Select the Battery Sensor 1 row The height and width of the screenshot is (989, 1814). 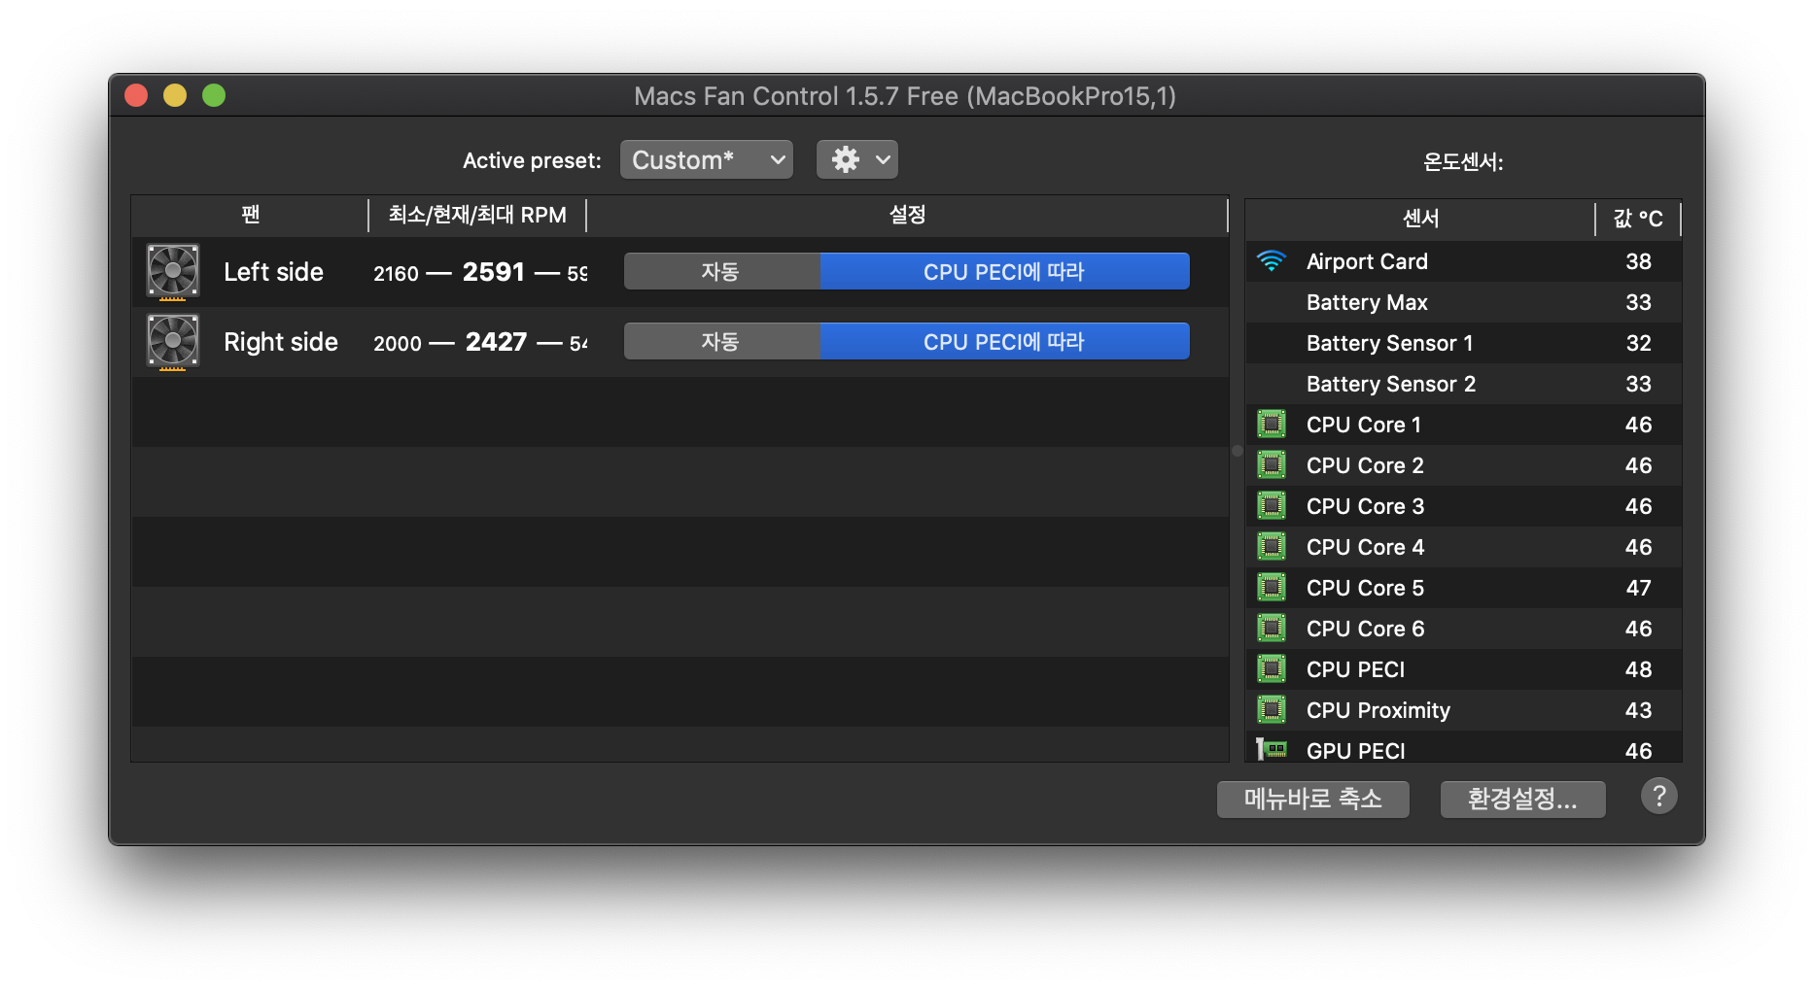coord(1464,343)
